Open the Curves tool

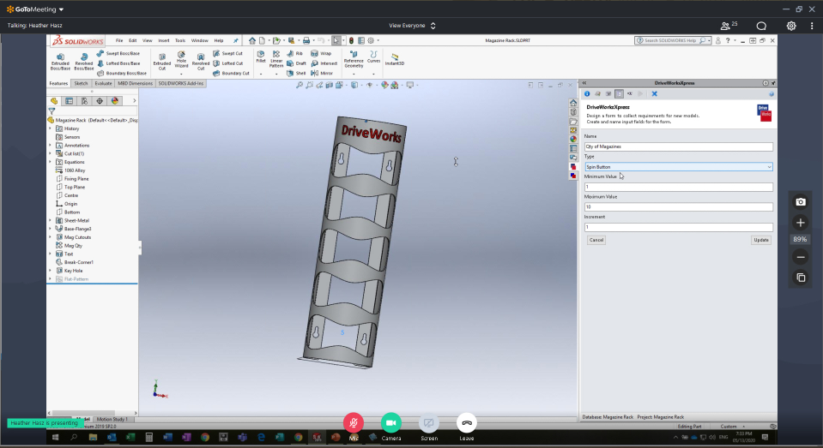click(373, 57)
